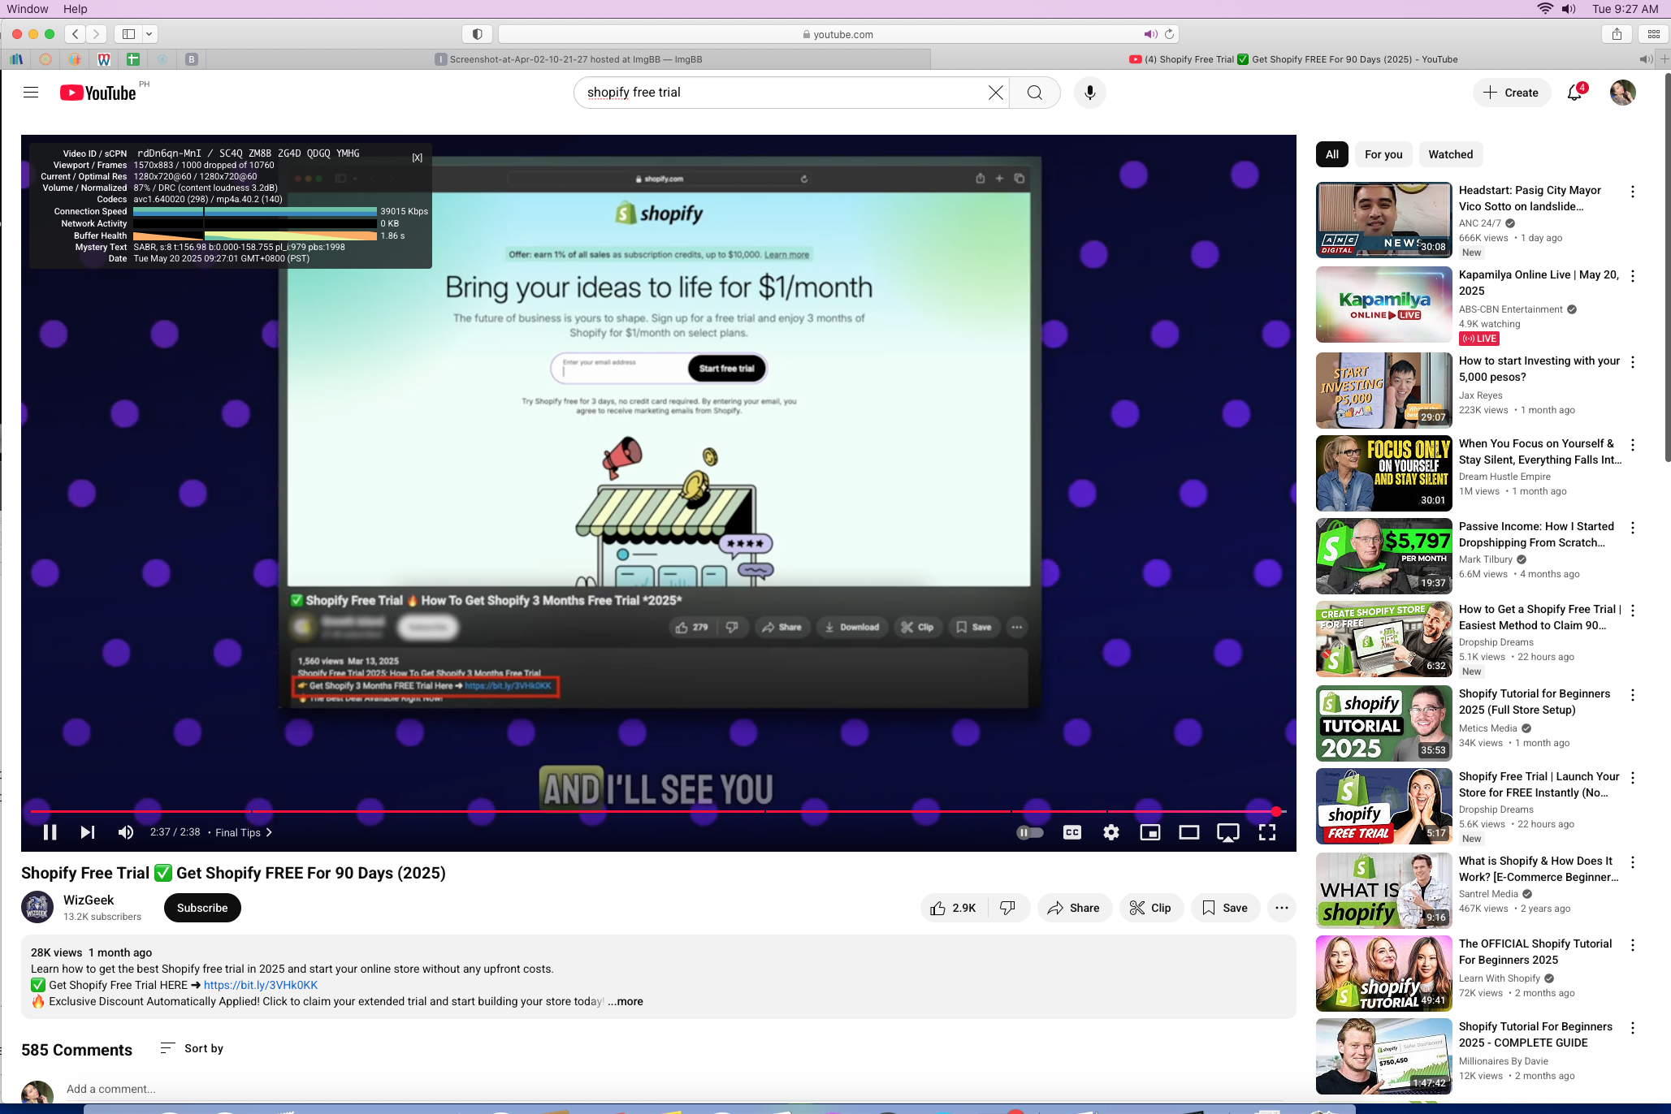
Task: Open the WizGeek channel avatar
Action: [x=37, y=907]
